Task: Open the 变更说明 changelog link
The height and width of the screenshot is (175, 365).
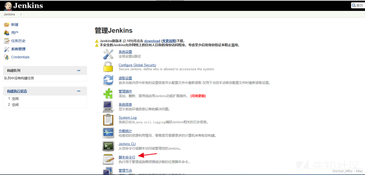Action: pos(169,41)
